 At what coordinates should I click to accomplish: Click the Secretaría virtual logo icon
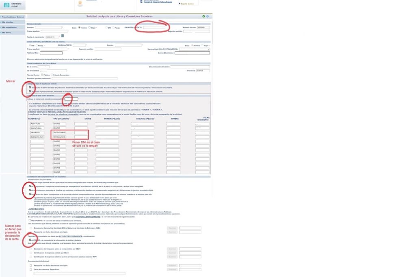(6, 5)
